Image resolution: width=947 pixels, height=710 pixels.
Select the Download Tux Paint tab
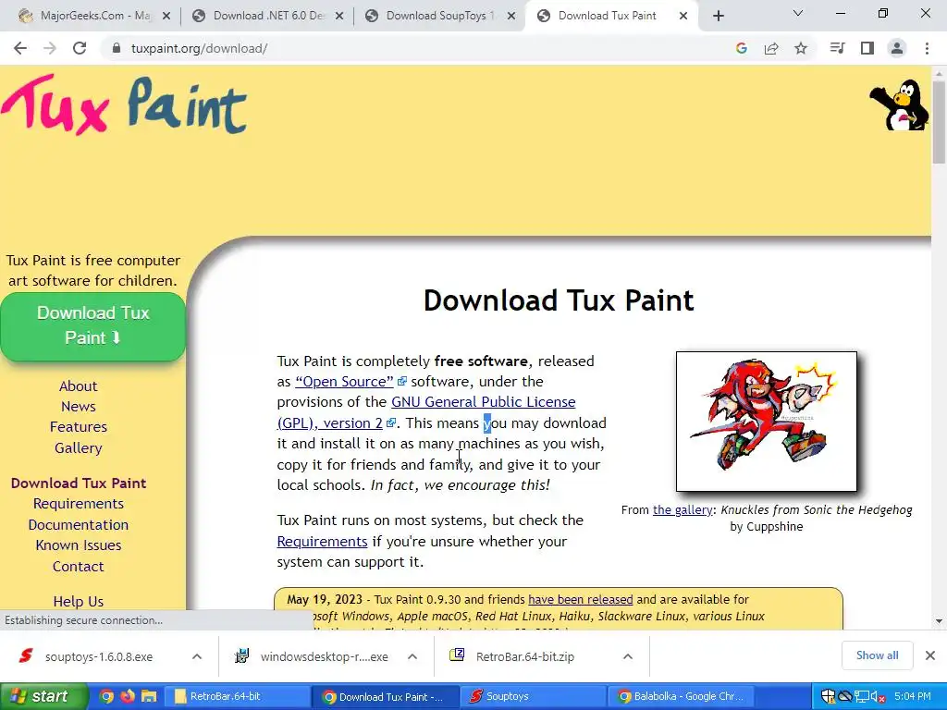tap(610, 17)
